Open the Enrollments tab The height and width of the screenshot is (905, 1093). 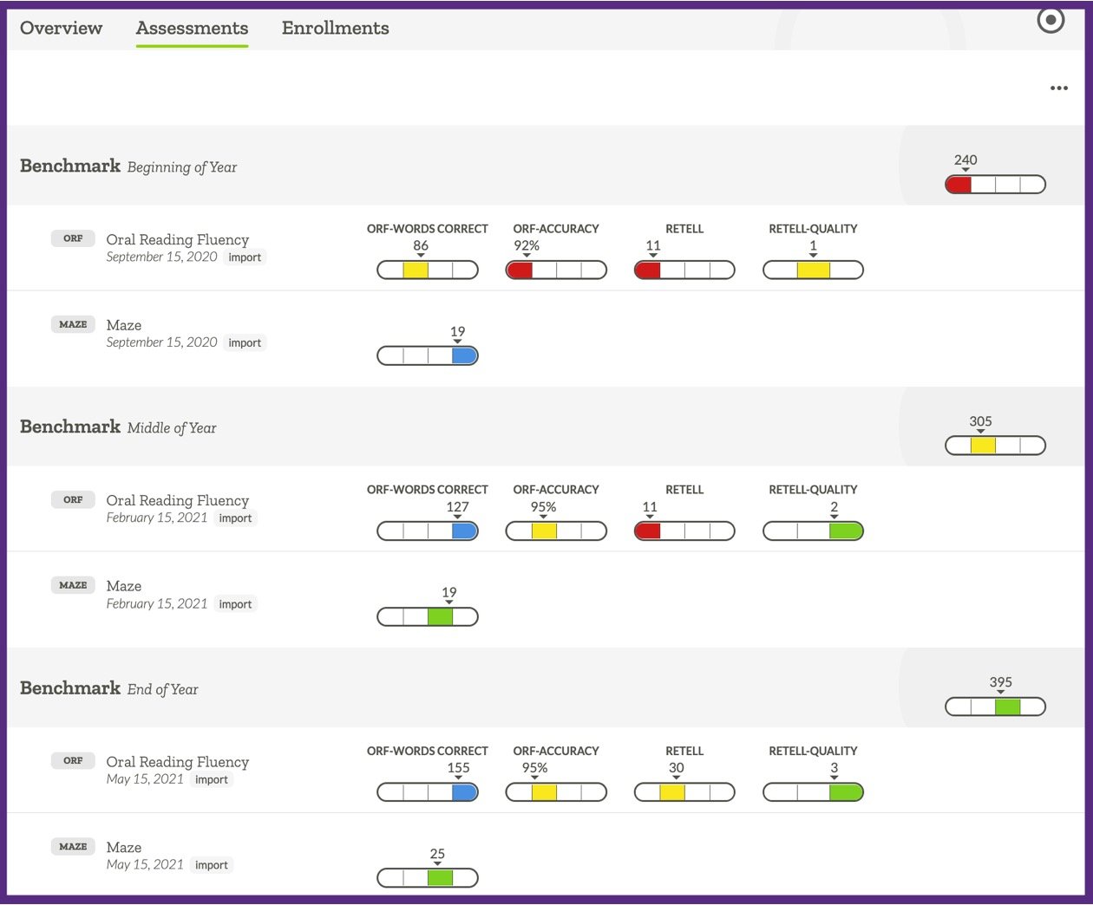tap(335, 28)
